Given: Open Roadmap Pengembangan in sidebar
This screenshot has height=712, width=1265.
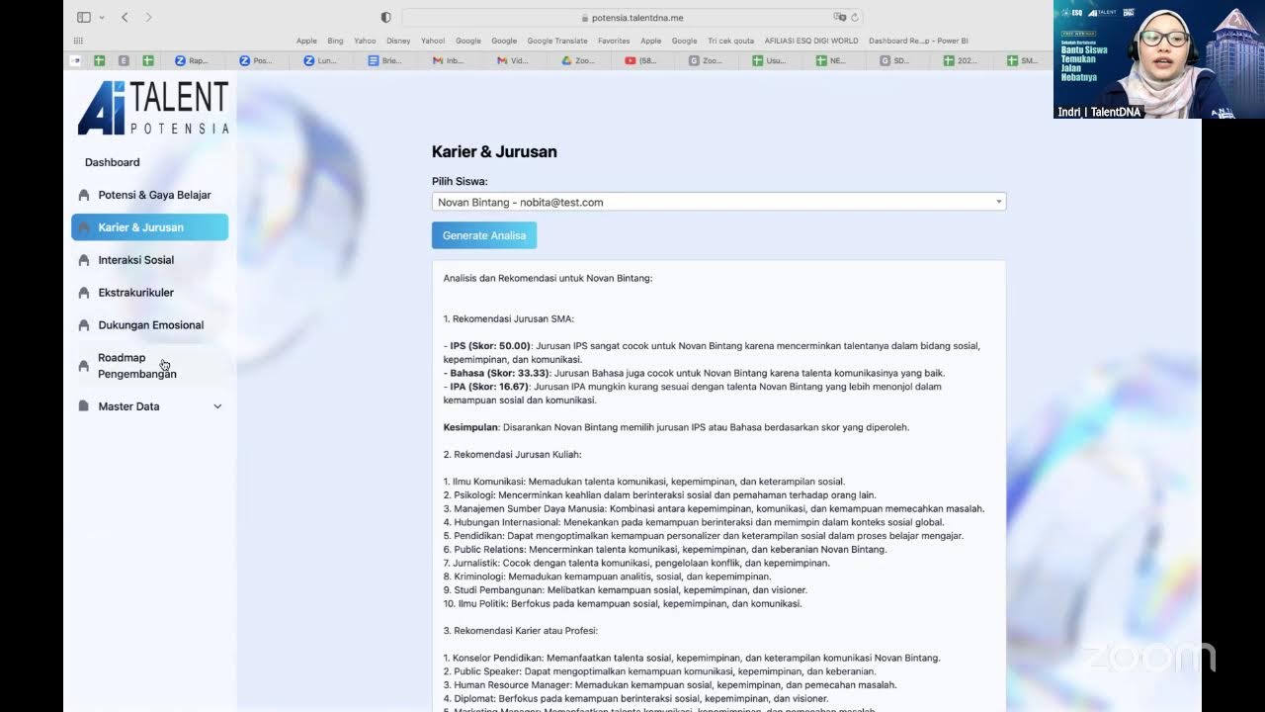Looking at the screenshot, I should point(149,366).
